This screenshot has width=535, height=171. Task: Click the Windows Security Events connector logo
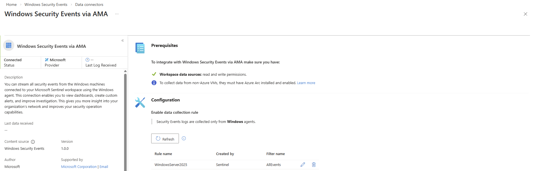[9, 45]
